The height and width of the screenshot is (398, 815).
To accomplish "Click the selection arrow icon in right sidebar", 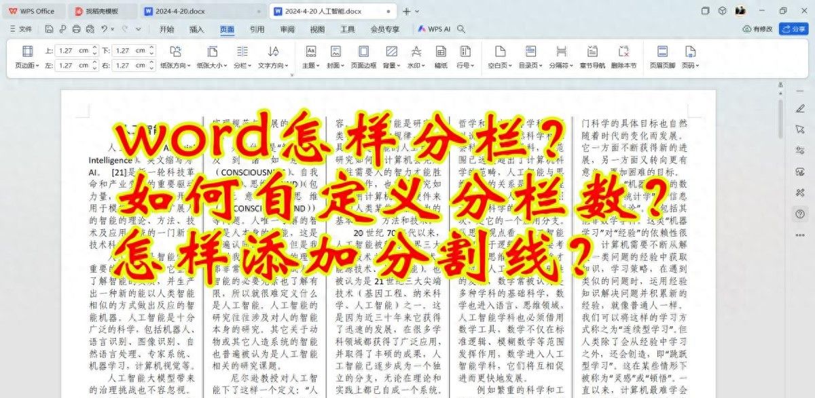I will click(x=800, y=130).
